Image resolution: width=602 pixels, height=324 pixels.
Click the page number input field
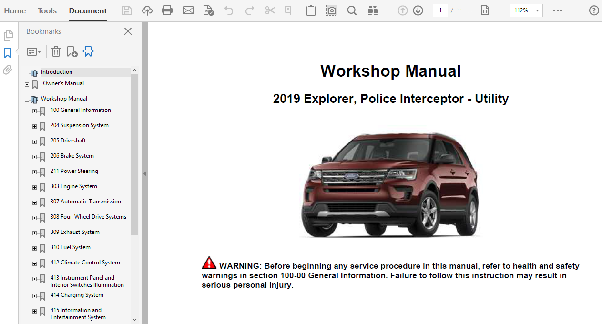point(440,10)
